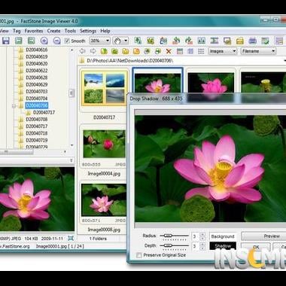Click the Back arrow in browser toolbar
Image resolution: width=286 pixels, height=286 pixels.
click(82, 51)
